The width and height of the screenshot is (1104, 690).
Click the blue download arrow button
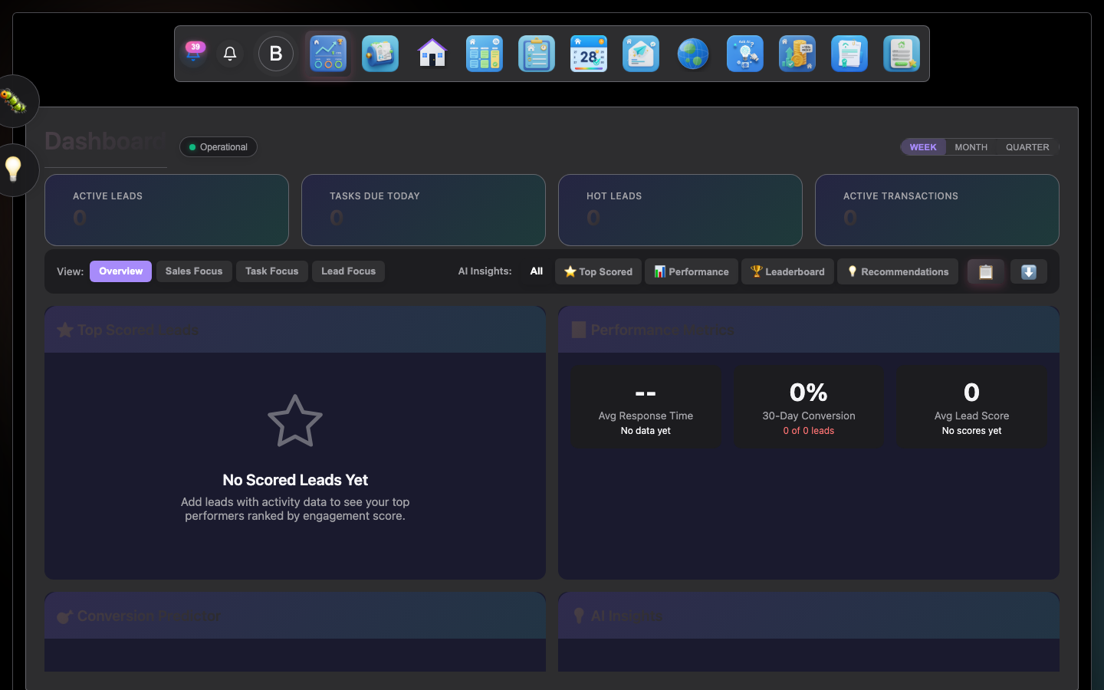pos(1028,271)
